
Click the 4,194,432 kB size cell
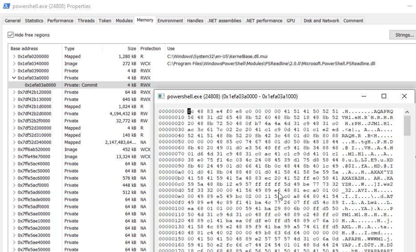(123, 114)
